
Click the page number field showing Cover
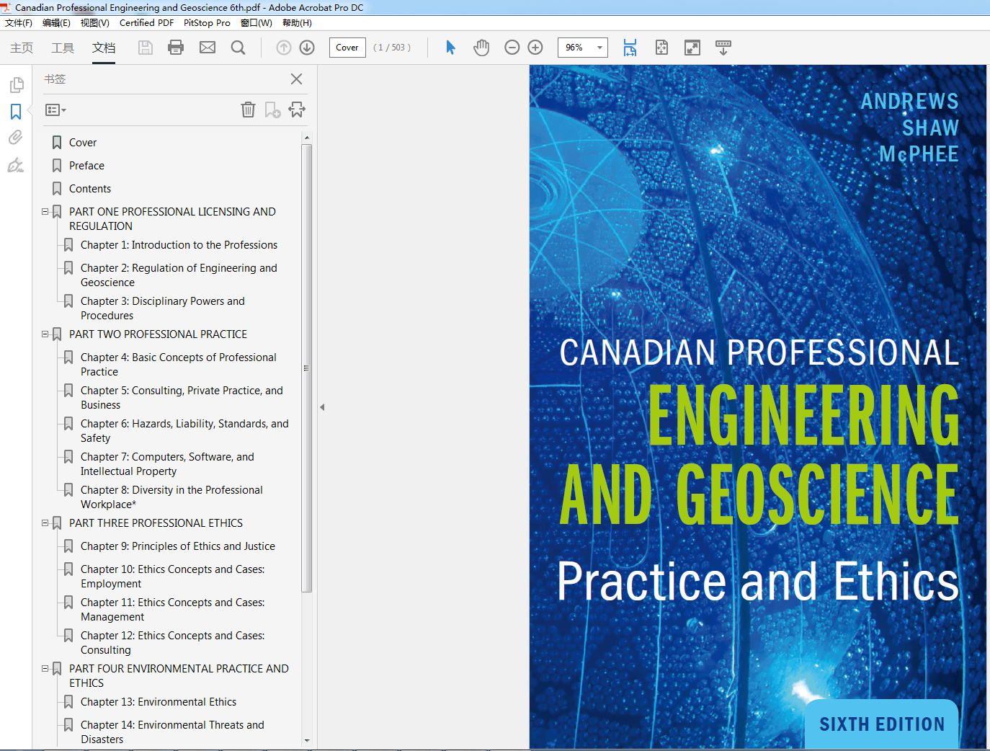pyautogui.click(x=347, y=47)
